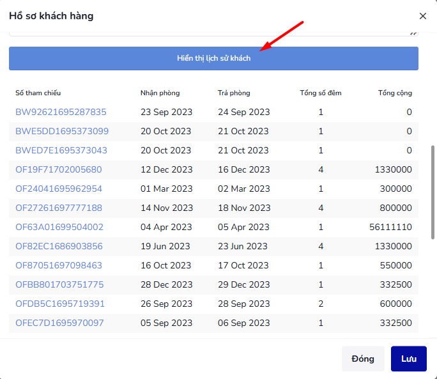Click total amount 56111110
The height and width of the screenshot is (379, 437).
point(391,227)
